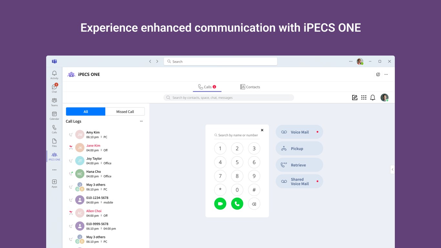
Task: Go forward with the navigation arrow
Action: click(x=157, y=61)
